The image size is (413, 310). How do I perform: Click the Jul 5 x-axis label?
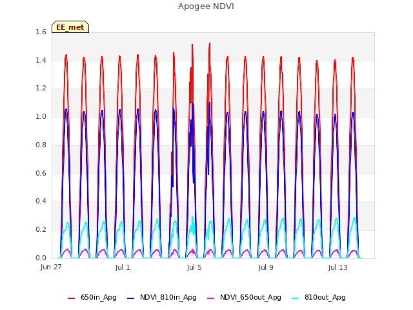[x=194, y=267]
